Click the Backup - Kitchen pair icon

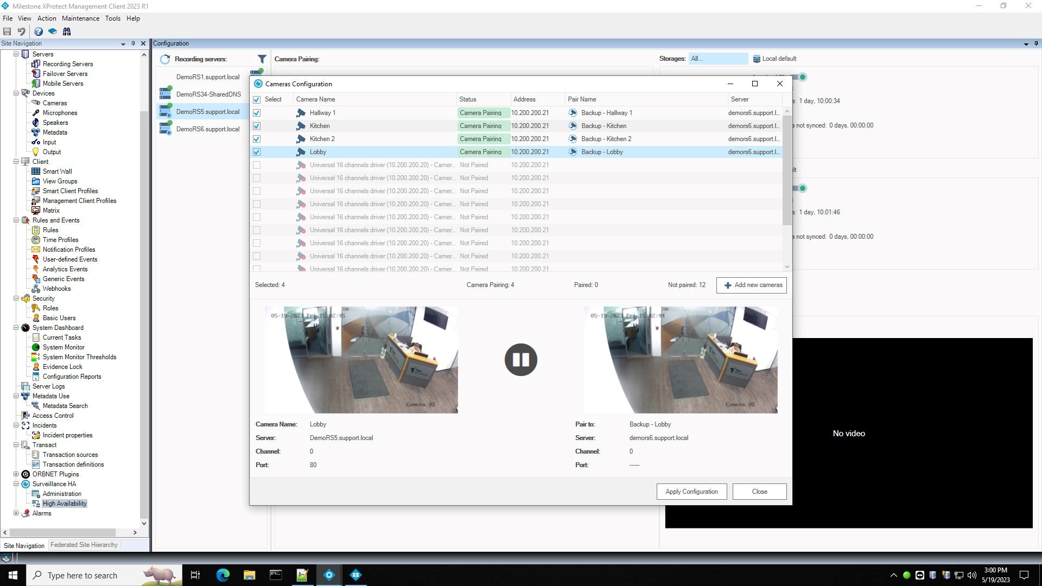tap(573, 126)
